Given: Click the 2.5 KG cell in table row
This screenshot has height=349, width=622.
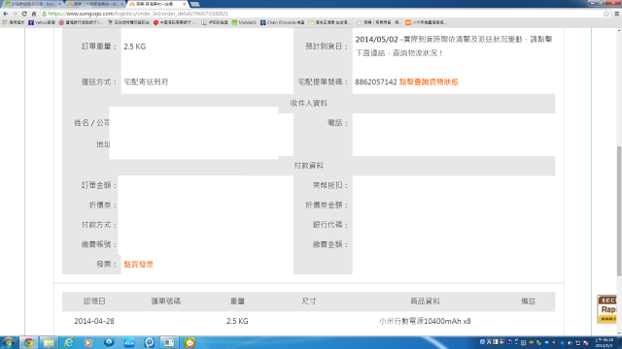Looking at the screenshot, I should 237,321.
